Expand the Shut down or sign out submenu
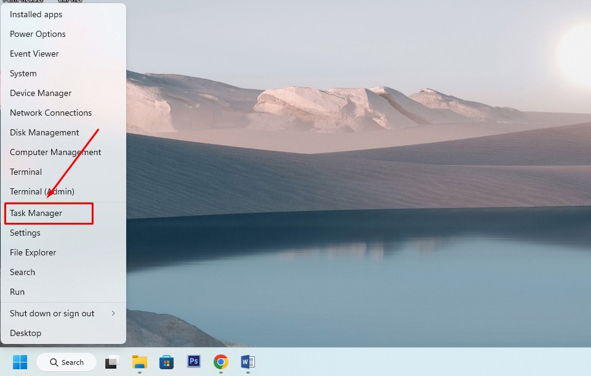Screen dimensions: 591x376 (x=52, y=313)
